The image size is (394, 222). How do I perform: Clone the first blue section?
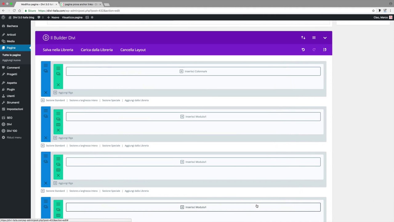pos(46,71)
